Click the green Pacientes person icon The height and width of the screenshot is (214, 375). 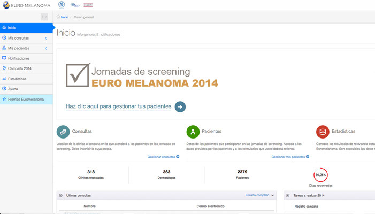pyautogui.click(x=193, y=132)
